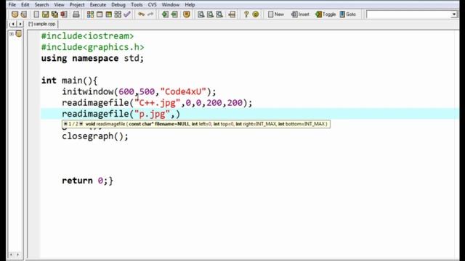465x261 pixels.
Task: Open the CVS menu
Action: [152, 5]
